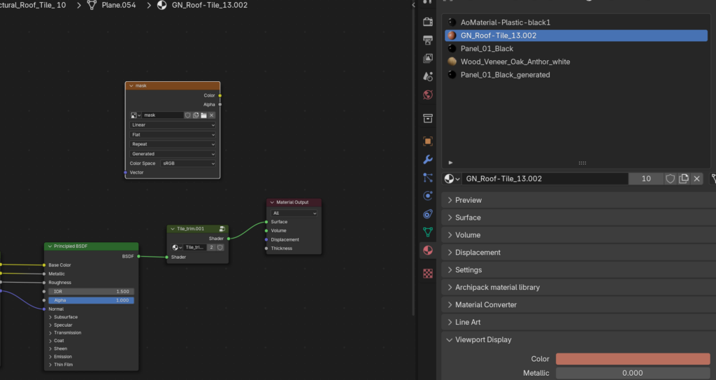Edit the GN_Roof-Tile_13.002 material name field
Screen dimensions: 716x380
tap(545, 178)
